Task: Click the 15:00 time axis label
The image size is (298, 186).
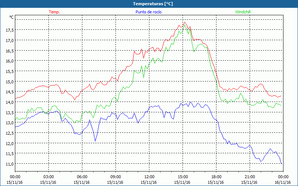Action: pyautogui.click(x=183, y=177)
